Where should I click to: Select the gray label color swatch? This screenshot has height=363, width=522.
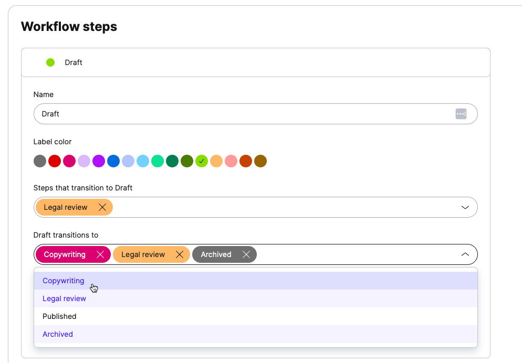(40, 161)
